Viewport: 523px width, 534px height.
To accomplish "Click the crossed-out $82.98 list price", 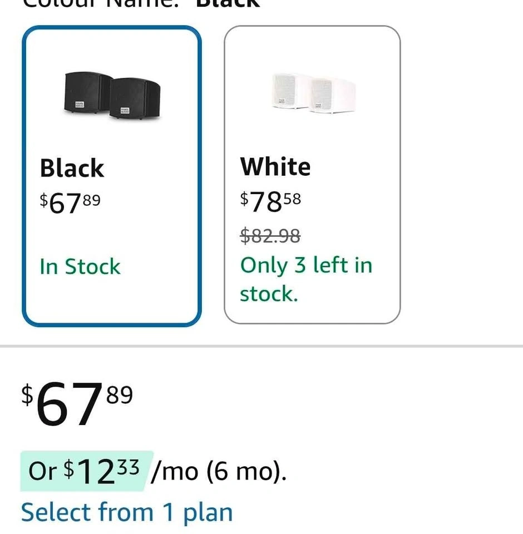I will click(x=270, y=236).
